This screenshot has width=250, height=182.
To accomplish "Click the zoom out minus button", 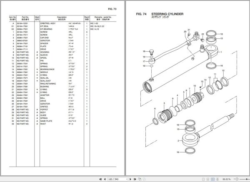I will point(237,179).
